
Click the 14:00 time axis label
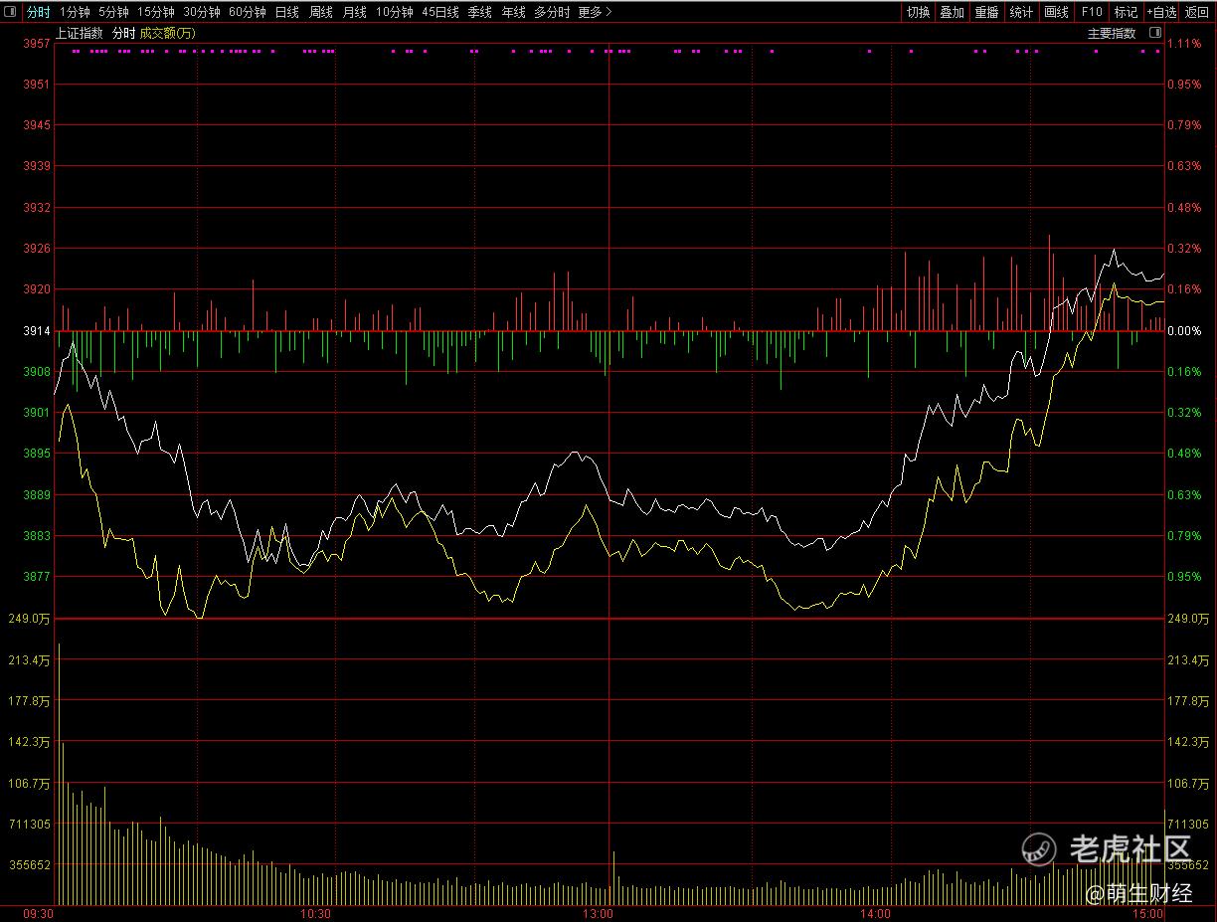(x=875, y=913)
